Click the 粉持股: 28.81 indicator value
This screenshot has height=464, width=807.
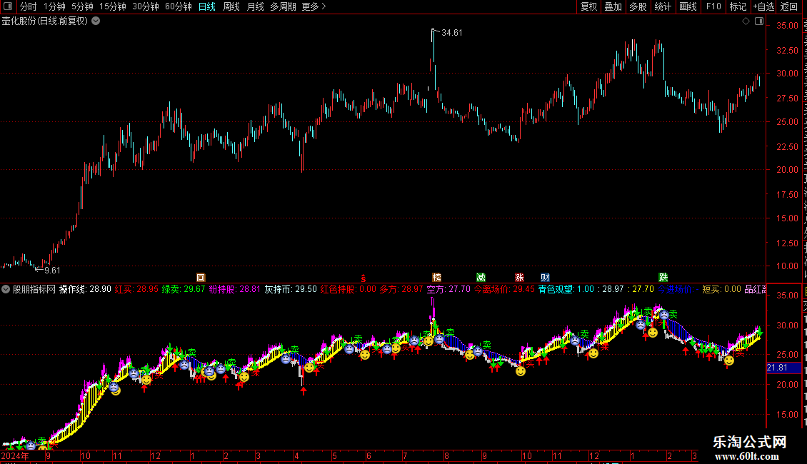click(x=235, y=289)
